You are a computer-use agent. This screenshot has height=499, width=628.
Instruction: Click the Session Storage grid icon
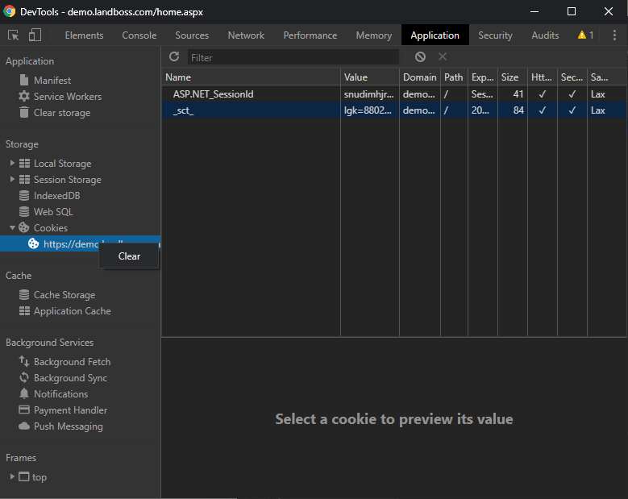[x=24, y=180]
